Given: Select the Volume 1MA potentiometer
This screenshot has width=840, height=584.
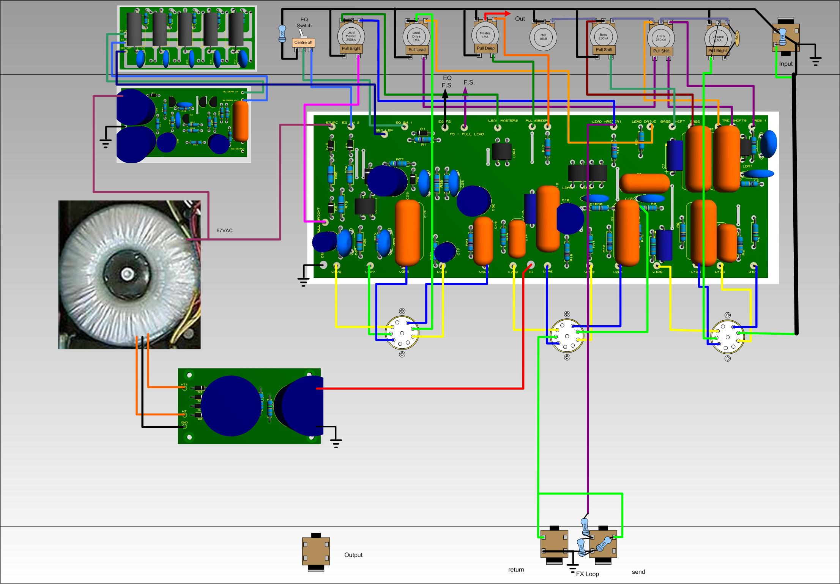Looking at the screenshot, I should 718,38.
